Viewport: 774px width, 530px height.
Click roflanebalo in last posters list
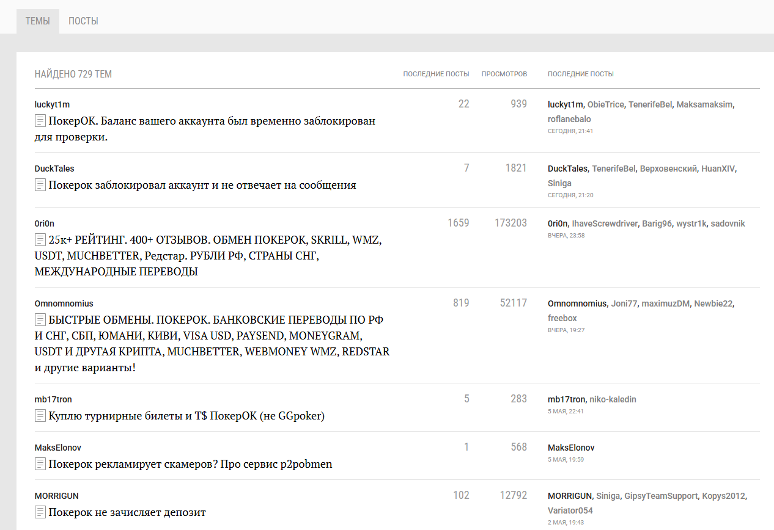click(x=569, y=119)
